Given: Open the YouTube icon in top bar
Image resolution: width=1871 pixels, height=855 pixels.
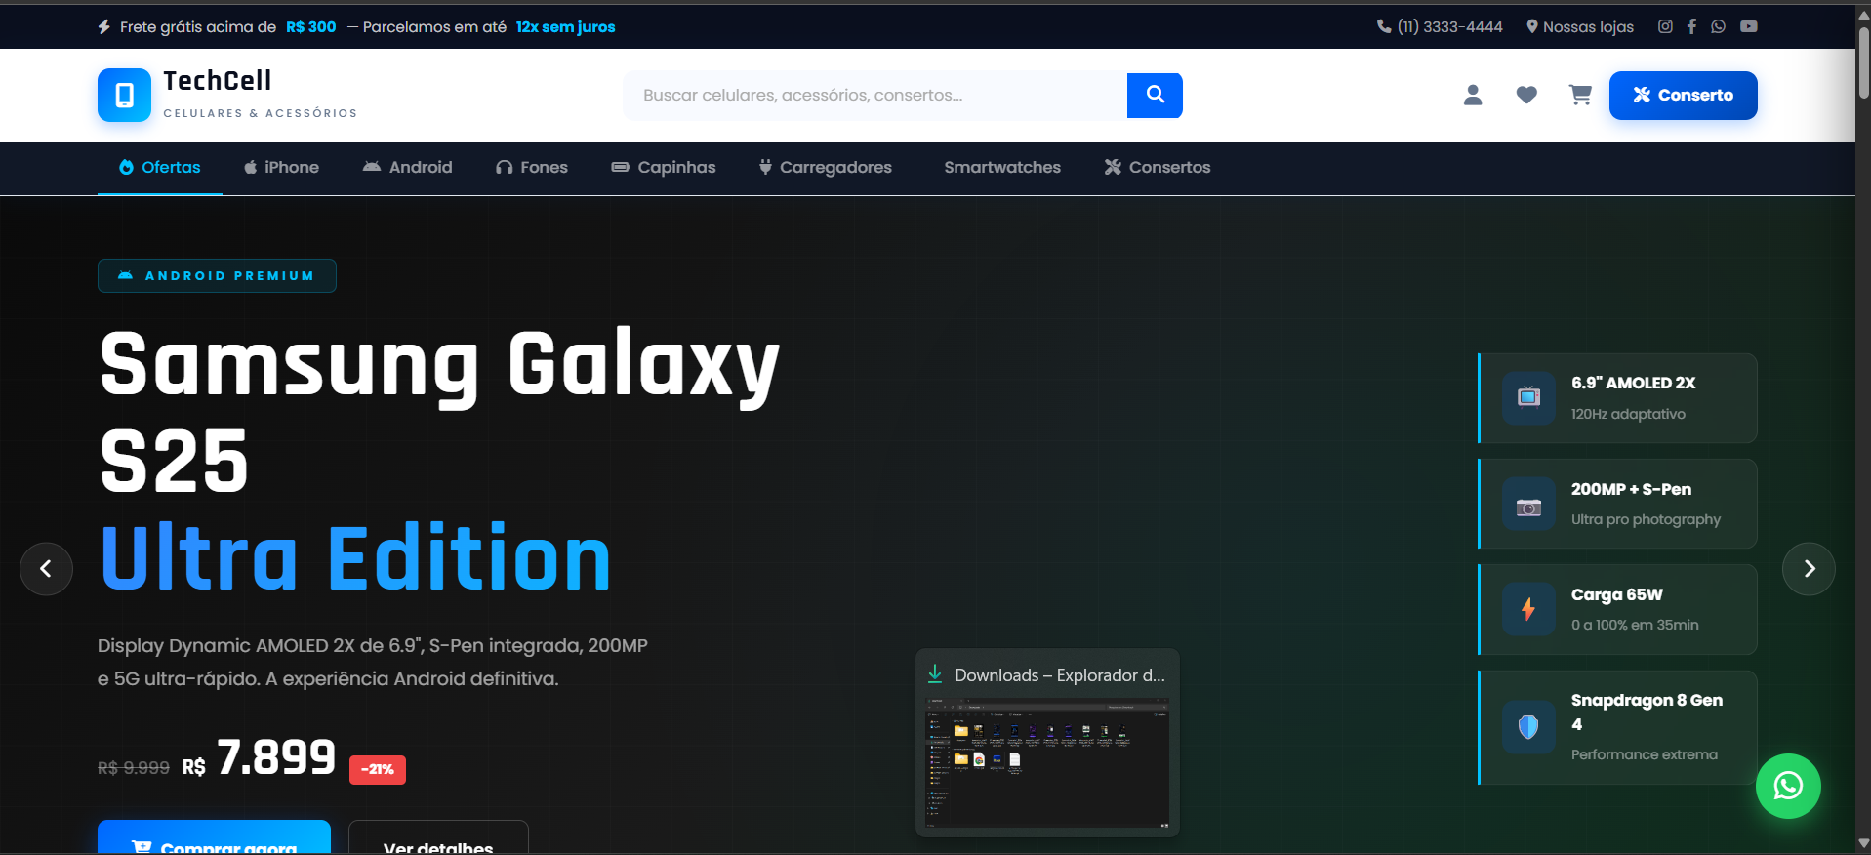Looking at the screenshot, I should pos(1748,26).
